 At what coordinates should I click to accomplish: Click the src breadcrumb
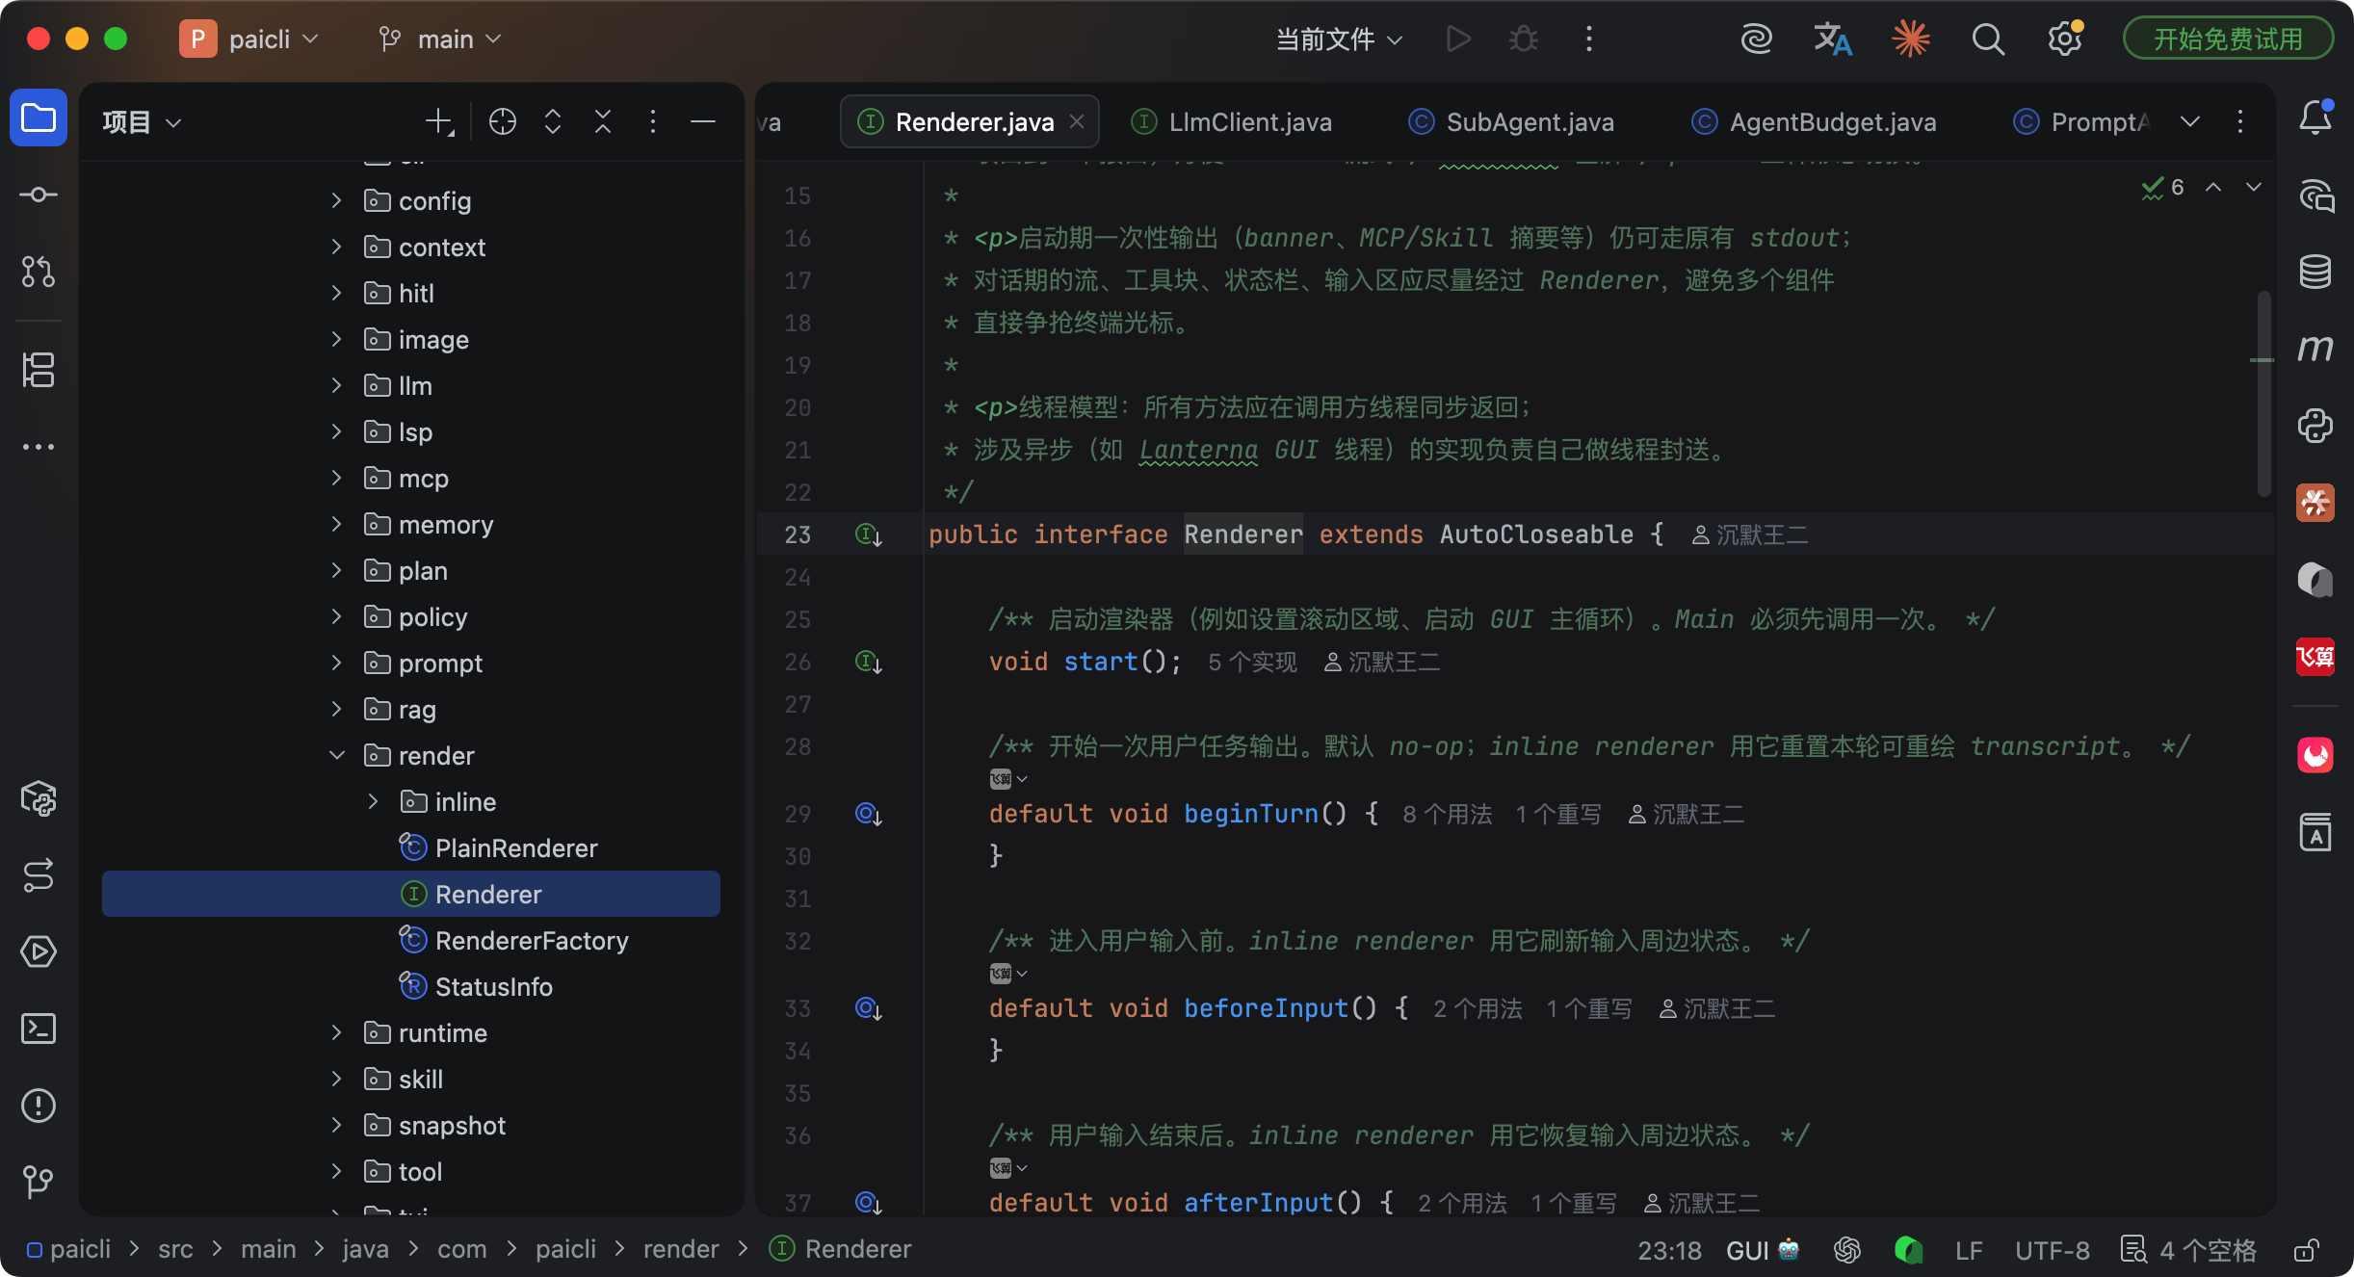[175, 1249]
